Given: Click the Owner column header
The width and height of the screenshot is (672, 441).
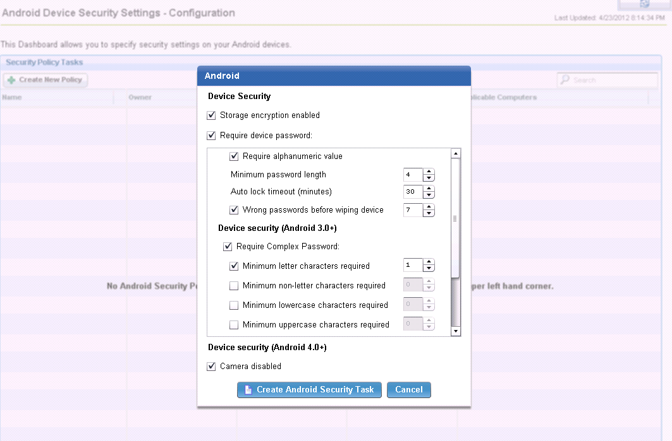Looking at the screenshot, I should 140,98.
